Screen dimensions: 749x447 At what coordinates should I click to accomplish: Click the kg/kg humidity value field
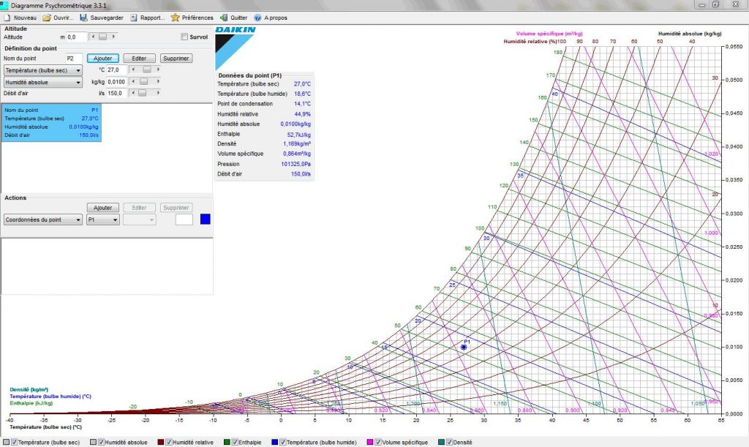coord(117,82)
